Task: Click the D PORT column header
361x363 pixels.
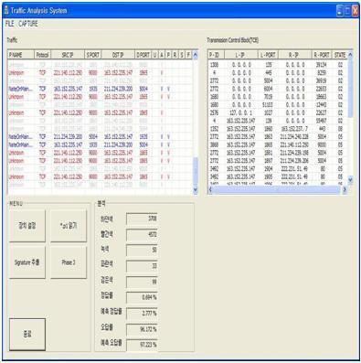Action: click(x=143, y=55)
